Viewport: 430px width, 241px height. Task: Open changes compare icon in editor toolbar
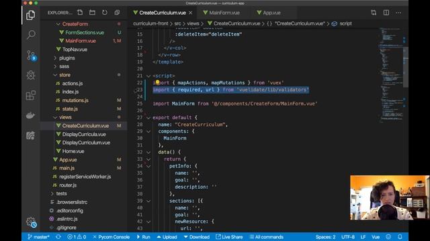374,13
